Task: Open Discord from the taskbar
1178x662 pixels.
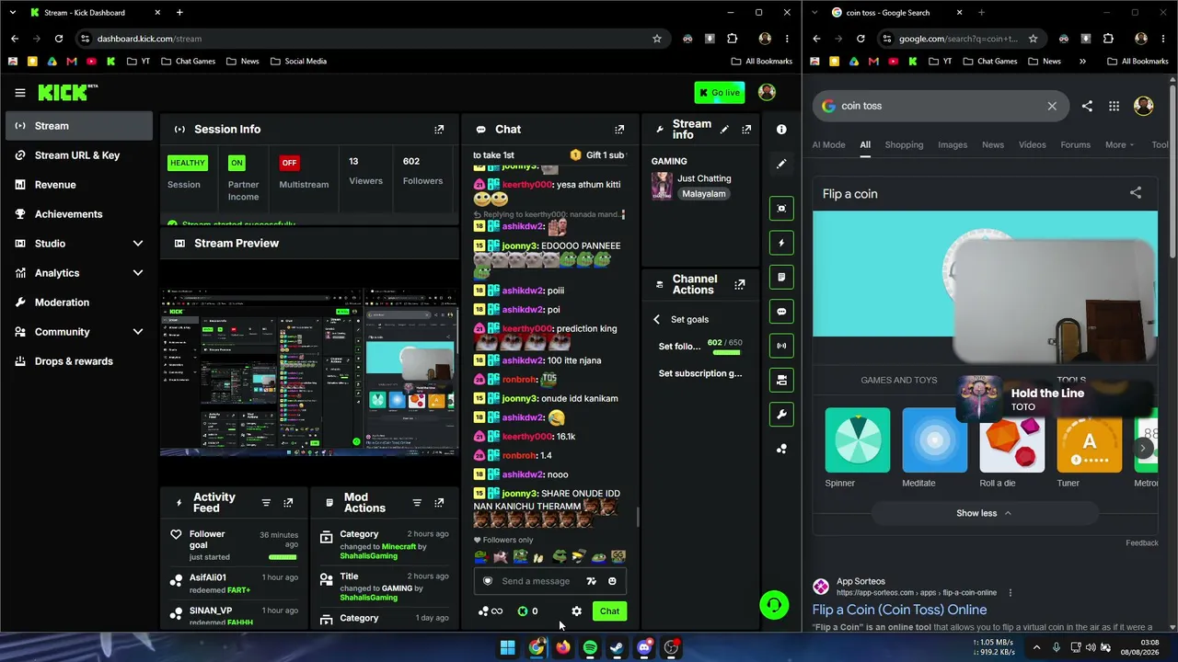Action: (644, 647)
